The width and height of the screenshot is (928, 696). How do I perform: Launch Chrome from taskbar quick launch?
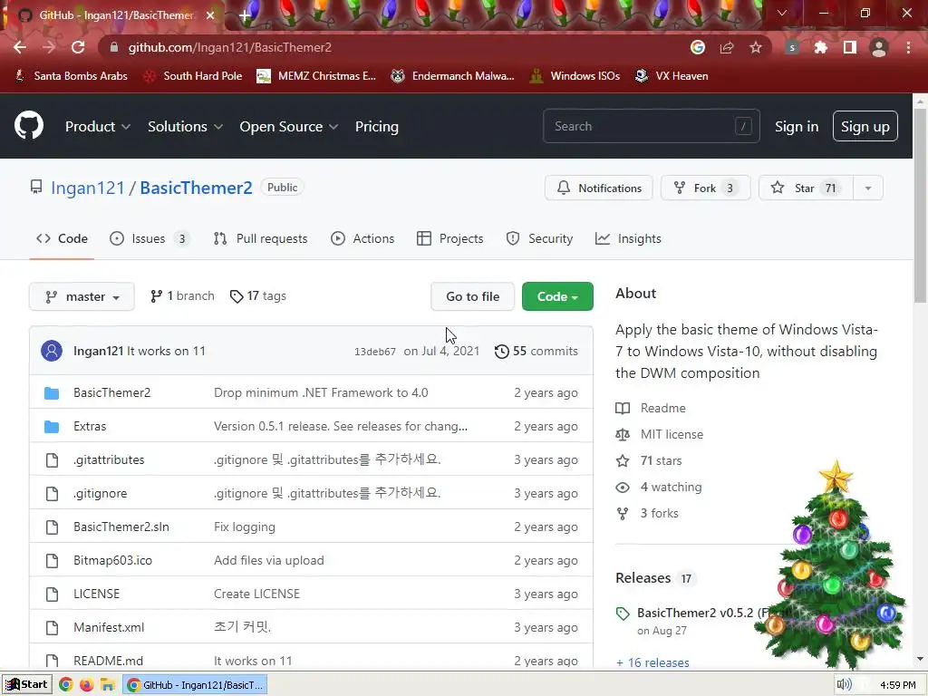(65, 685)
